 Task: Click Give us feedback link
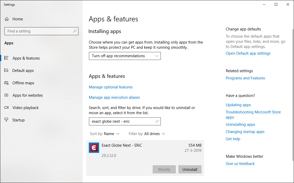(240, 164)
